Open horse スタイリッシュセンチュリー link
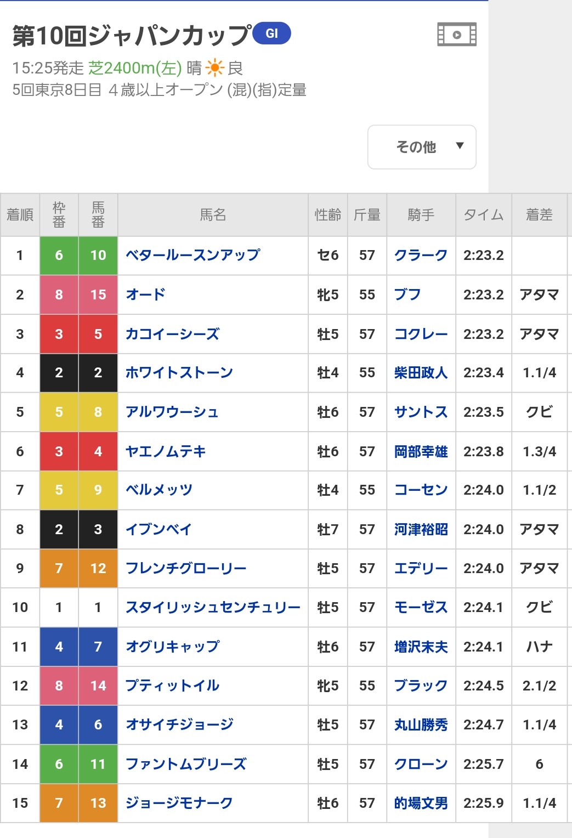Viewport: 572px width, 838px height. point(213,607)
